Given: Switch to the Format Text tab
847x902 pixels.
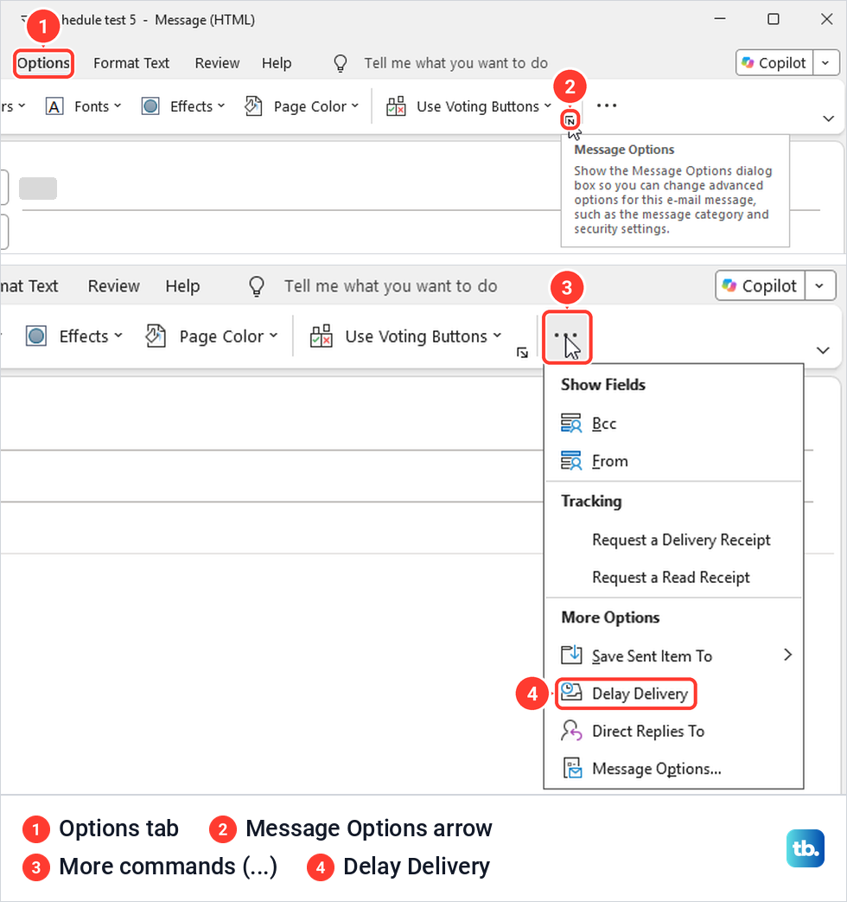Looking at the screenshot, I should (131, 63).
